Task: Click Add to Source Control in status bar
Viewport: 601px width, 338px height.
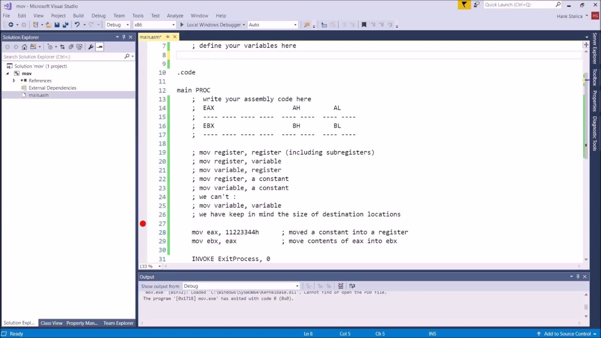Action: [x=567, y=334]
